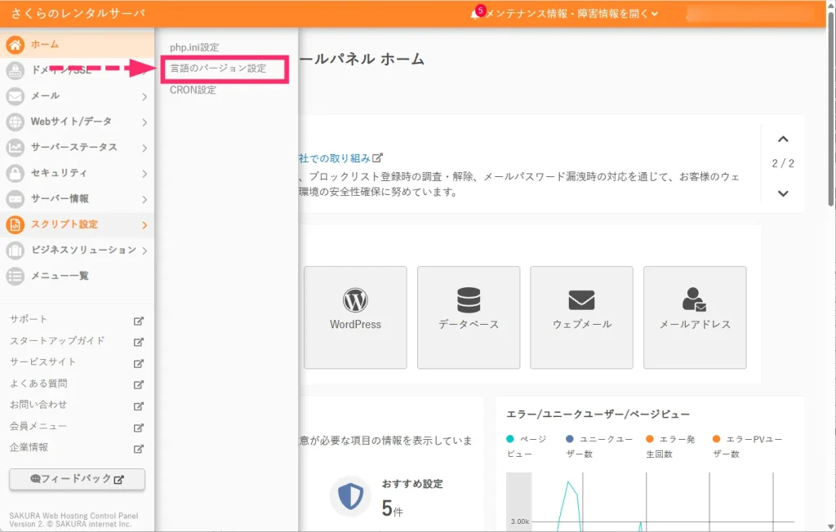This screenshot has width=836, height=532.
Task: Select 言語のバージョン設定 submenu item
Action: point(218,69)
